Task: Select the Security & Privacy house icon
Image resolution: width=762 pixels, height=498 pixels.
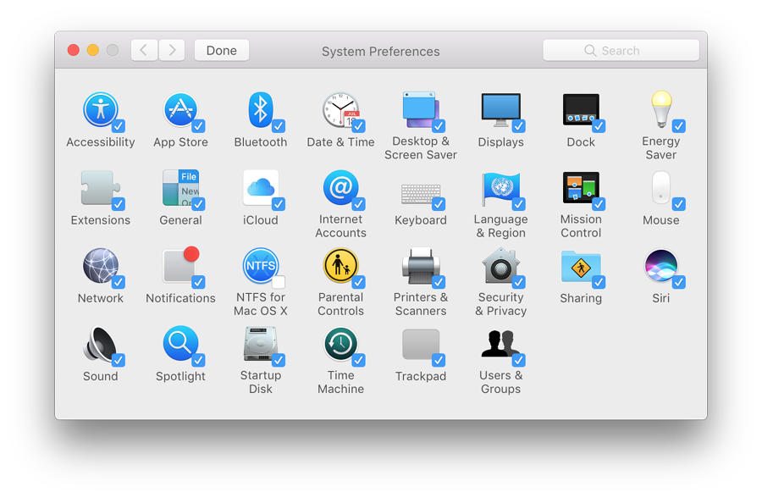Action: (500, 266)
